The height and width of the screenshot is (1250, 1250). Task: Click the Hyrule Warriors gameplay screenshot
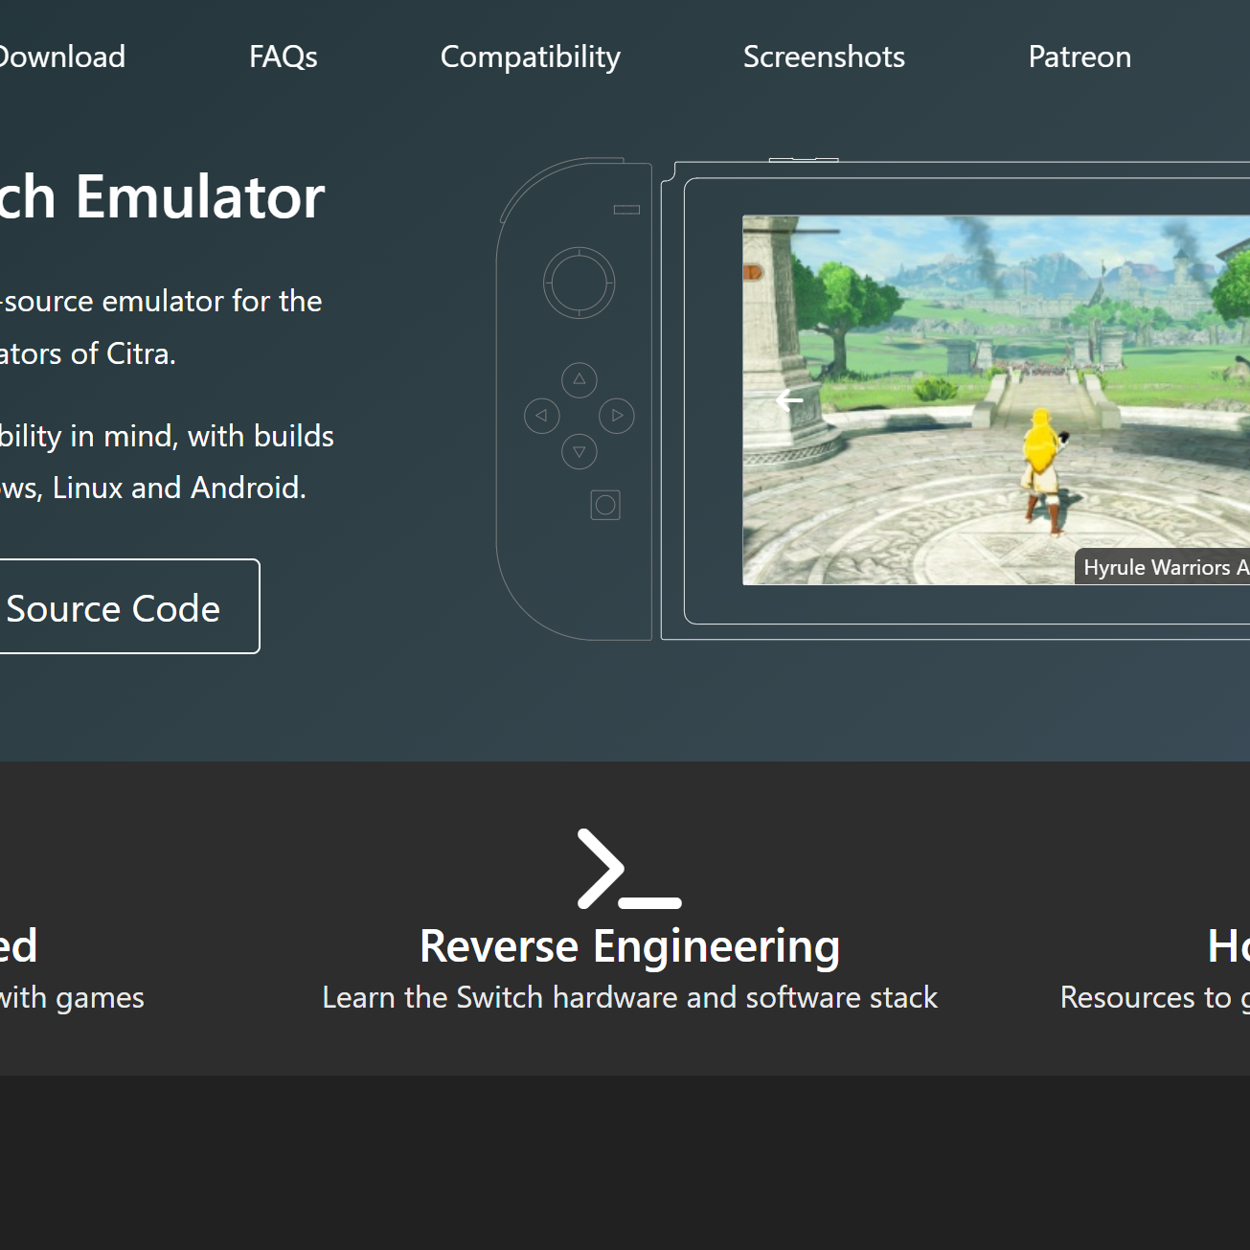coord(996,399)
